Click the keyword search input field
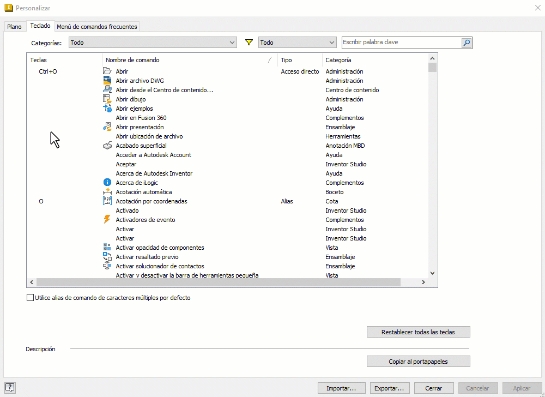Screen dimensions: 545x397 click(x=402, y=43)
